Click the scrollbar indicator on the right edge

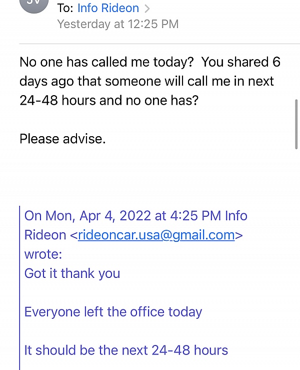[x=296, y=123]
